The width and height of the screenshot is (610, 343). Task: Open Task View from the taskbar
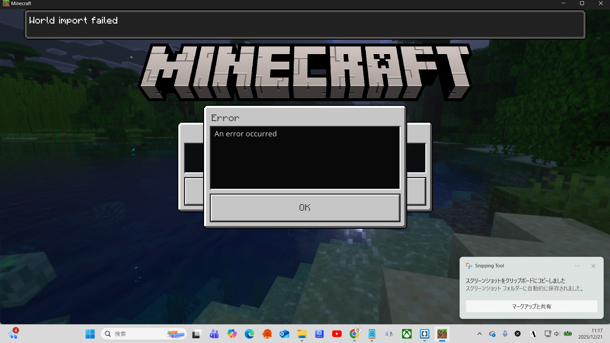click(196, 334)
